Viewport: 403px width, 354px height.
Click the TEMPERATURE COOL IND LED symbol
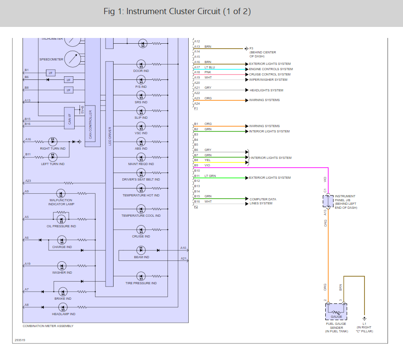[x=141, y=209]
